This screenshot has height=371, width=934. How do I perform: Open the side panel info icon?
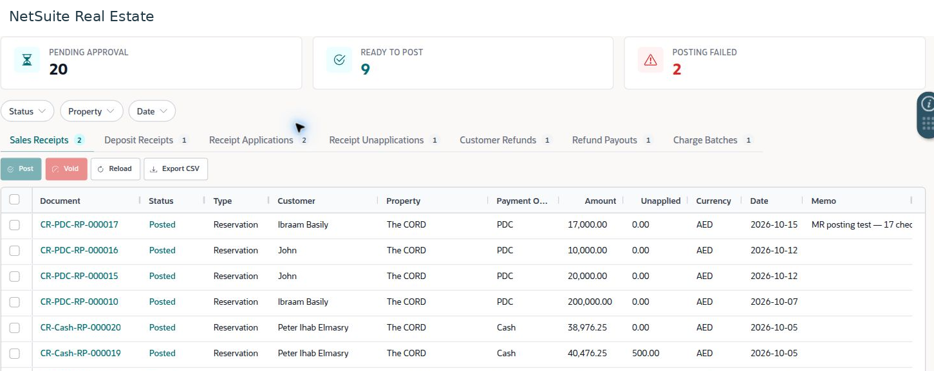click(928, 103)
